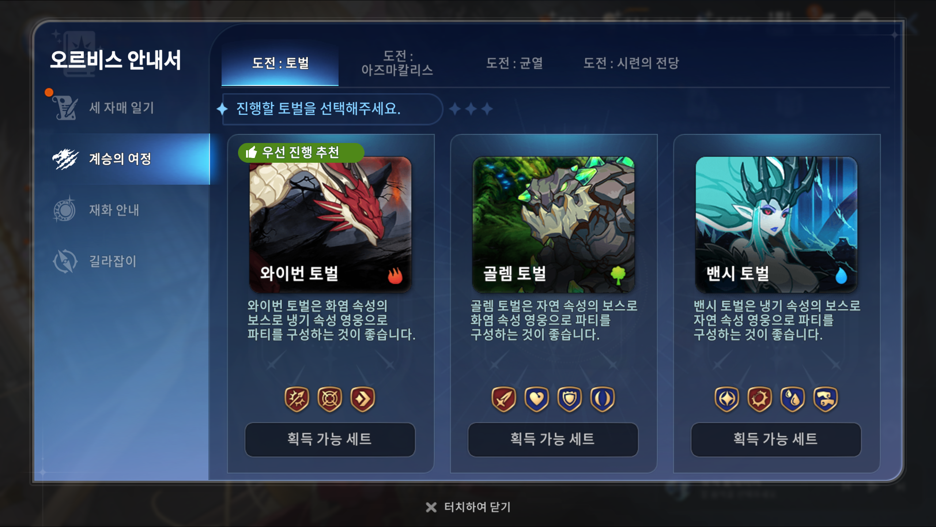The image size is (936, 527).
Task: Click 획득 가능 세트 button for 와이번 토벌
Action: (x=330, y=439)
